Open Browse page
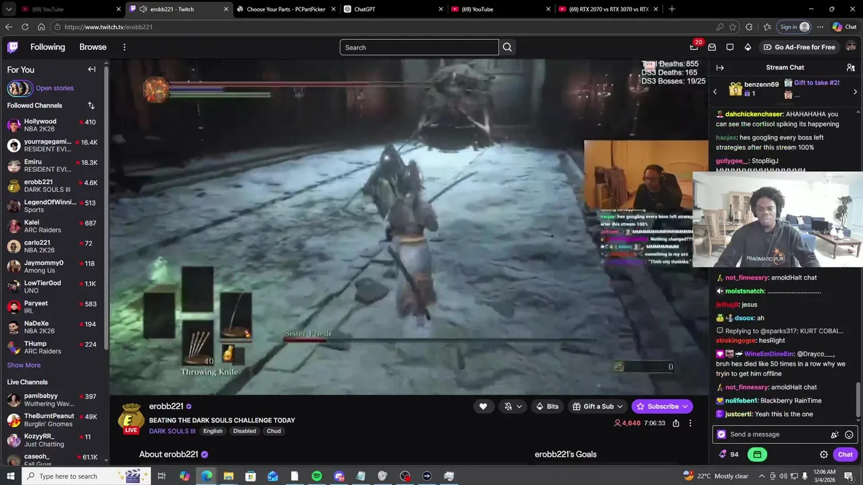This screenshot has height=485, width=863. (93, 47)
